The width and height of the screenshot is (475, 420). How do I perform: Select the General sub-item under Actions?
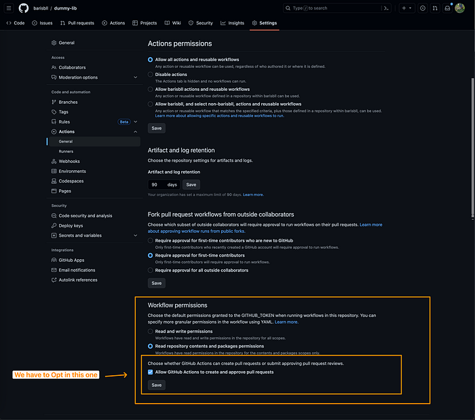point(95,141)
